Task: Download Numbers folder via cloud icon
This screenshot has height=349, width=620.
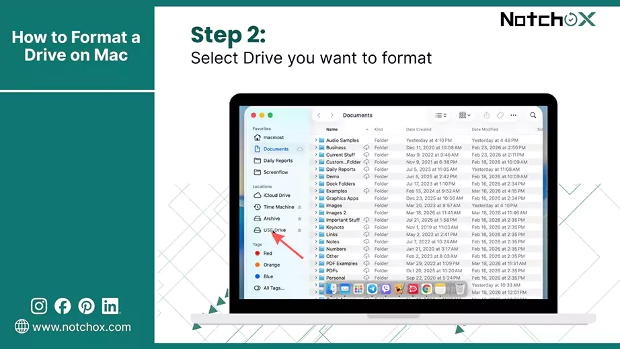Action: [x=366, y=249]
